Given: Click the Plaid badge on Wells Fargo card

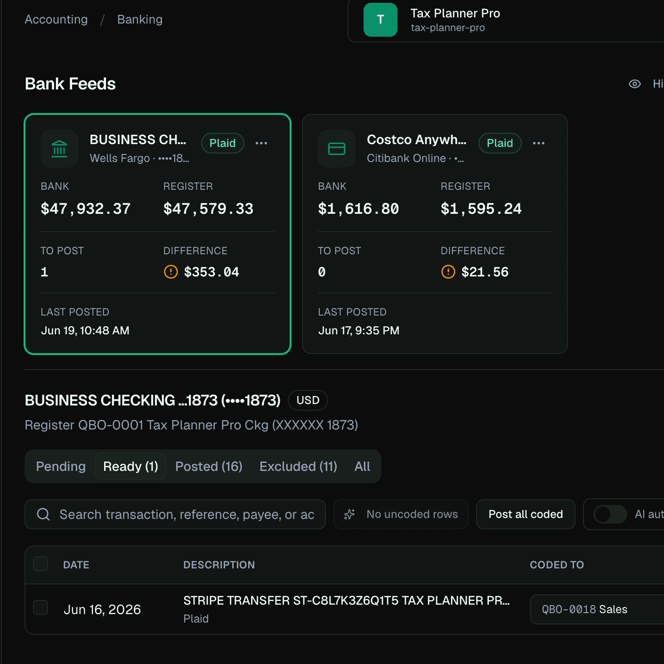Looking at the screenshot, I should pos(222,143).
